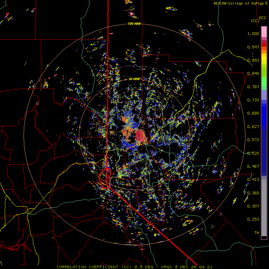Click the 1.000 legend value
Screen dimensions: 269x269
click(253, 33)
